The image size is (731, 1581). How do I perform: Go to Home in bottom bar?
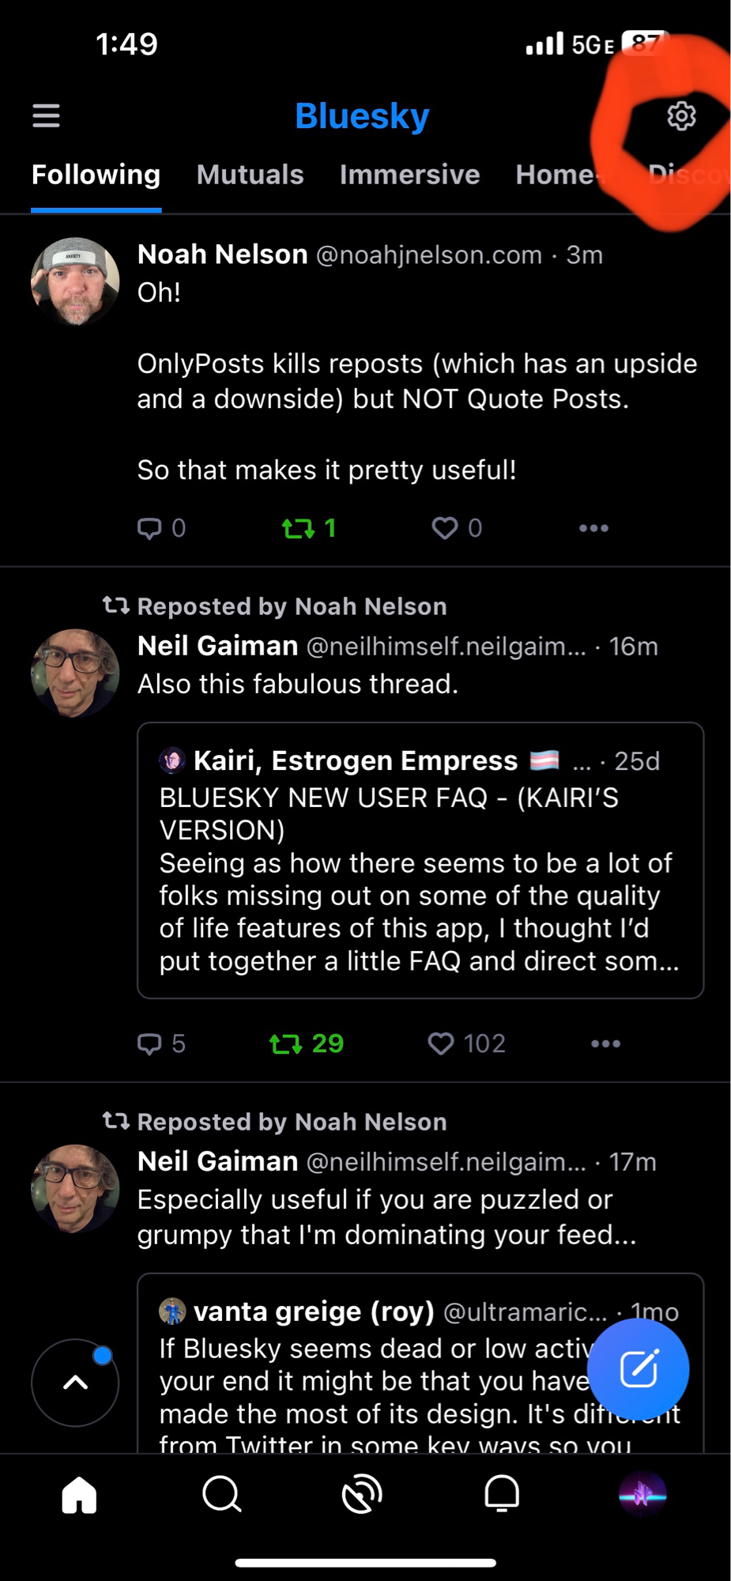click(x=79, y=1494)
